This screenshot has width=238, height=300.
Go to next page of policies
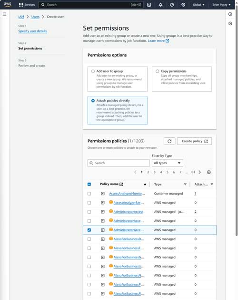199,172
